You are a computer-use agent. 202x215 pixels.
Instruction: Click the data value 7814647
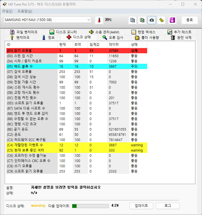pyautogui.click(x=115, y=140)
